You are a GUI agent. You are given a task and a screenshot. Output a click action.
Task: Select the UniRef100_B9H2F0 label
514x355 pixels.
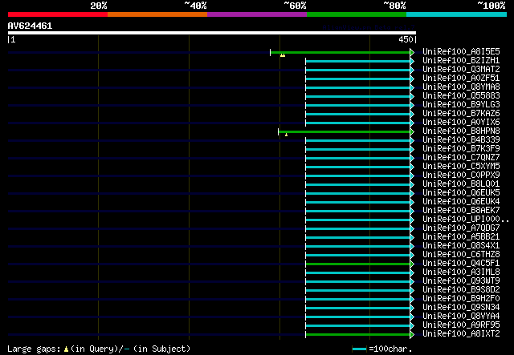click(x=461, y=299)
